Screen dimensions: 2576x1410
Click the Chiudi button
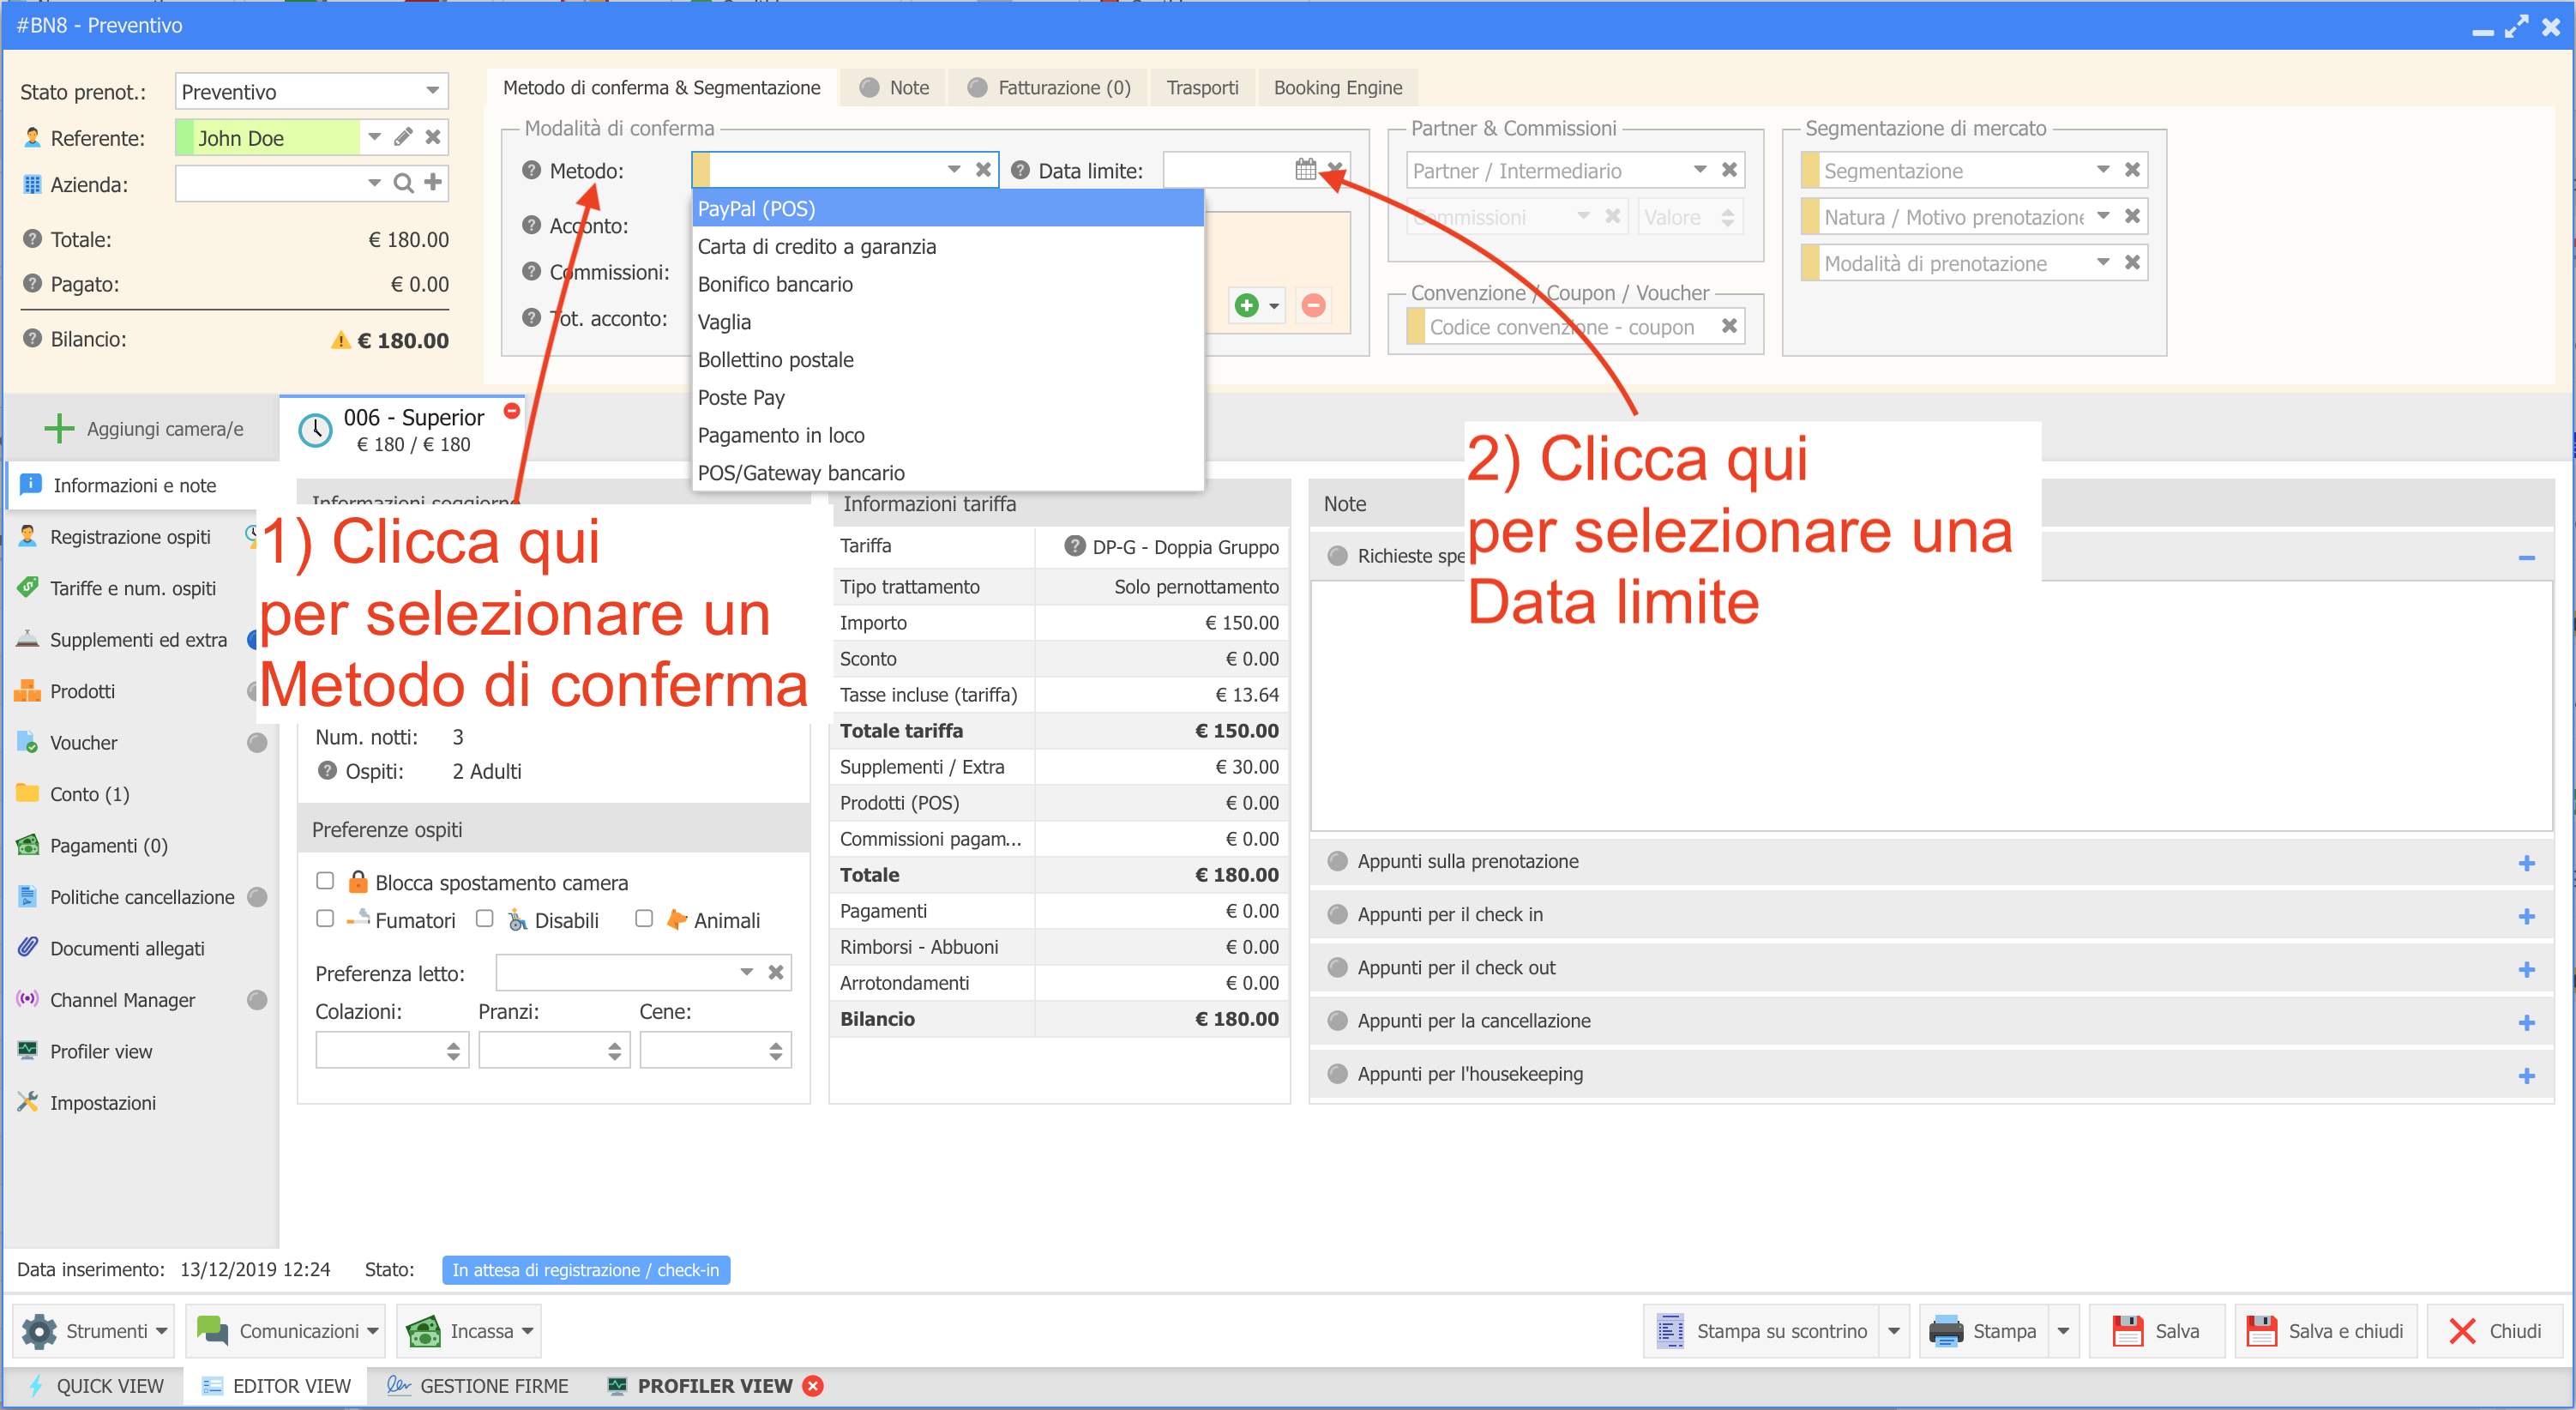[x=2496, y=1331]
